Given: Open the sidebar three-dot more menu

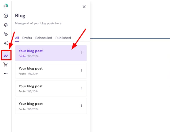Looking at the screenshot, I should [x=6, y=74].
